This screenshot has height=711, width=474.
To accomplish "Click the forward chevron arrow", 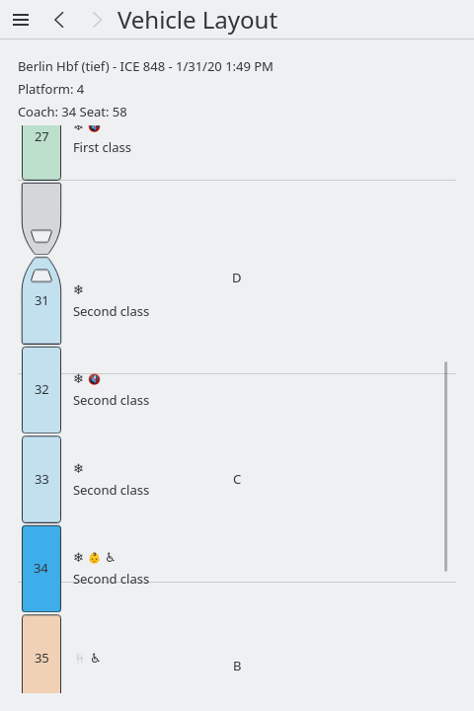I will coord(97,20).
